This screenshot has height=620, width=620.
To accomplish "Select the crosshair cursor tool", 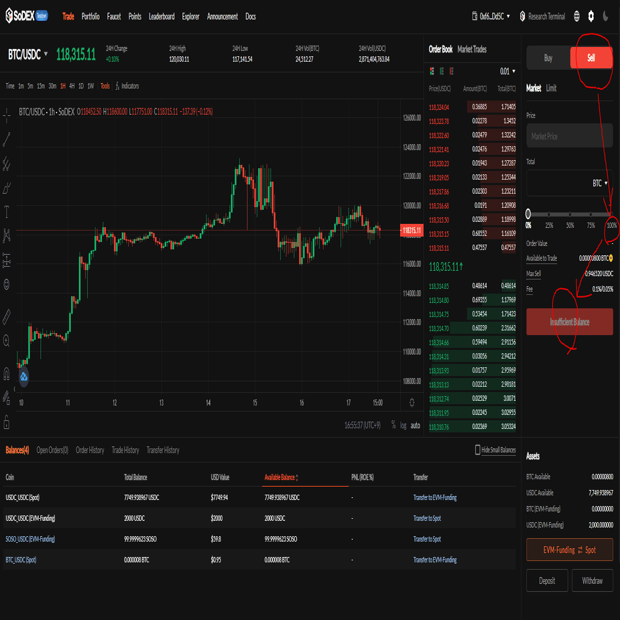I will (6, 115).
